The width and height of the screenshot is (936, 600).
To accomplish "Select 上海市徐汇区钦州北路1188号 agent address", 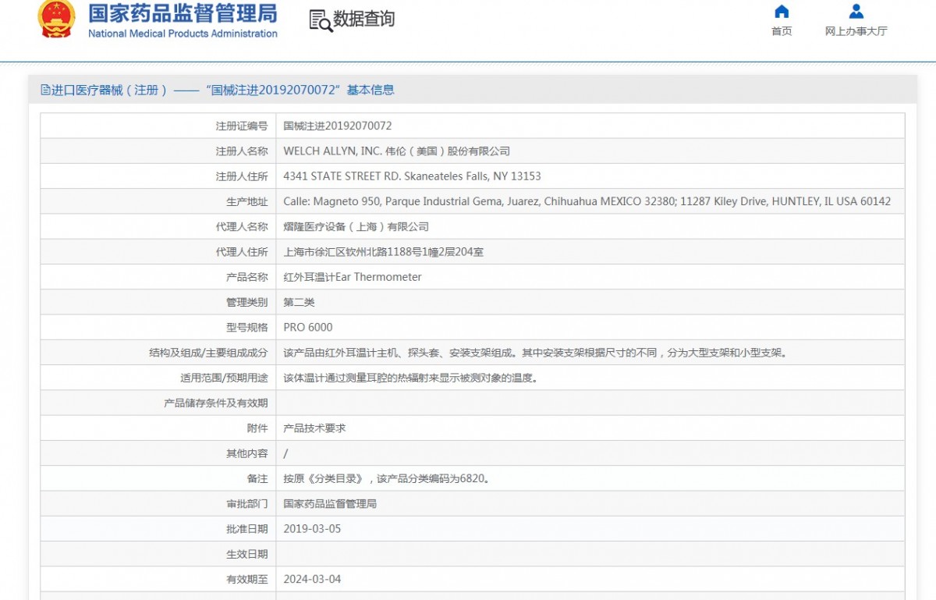I will click(384, 252).
